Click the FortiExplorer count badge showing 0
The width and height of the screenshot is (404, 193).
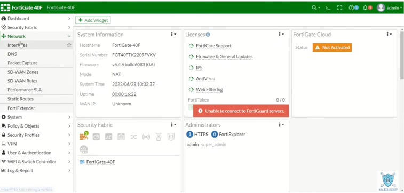[x=215, y=134]
